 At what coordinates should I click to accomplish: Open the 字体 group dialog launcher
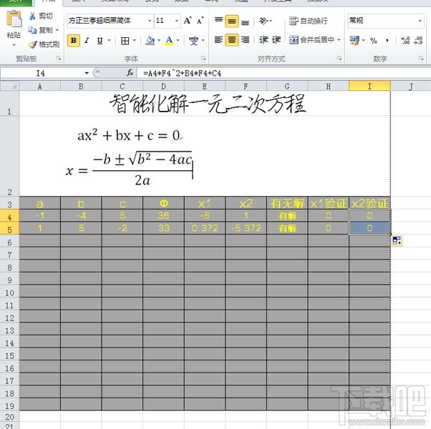click(x=203, y=58)
